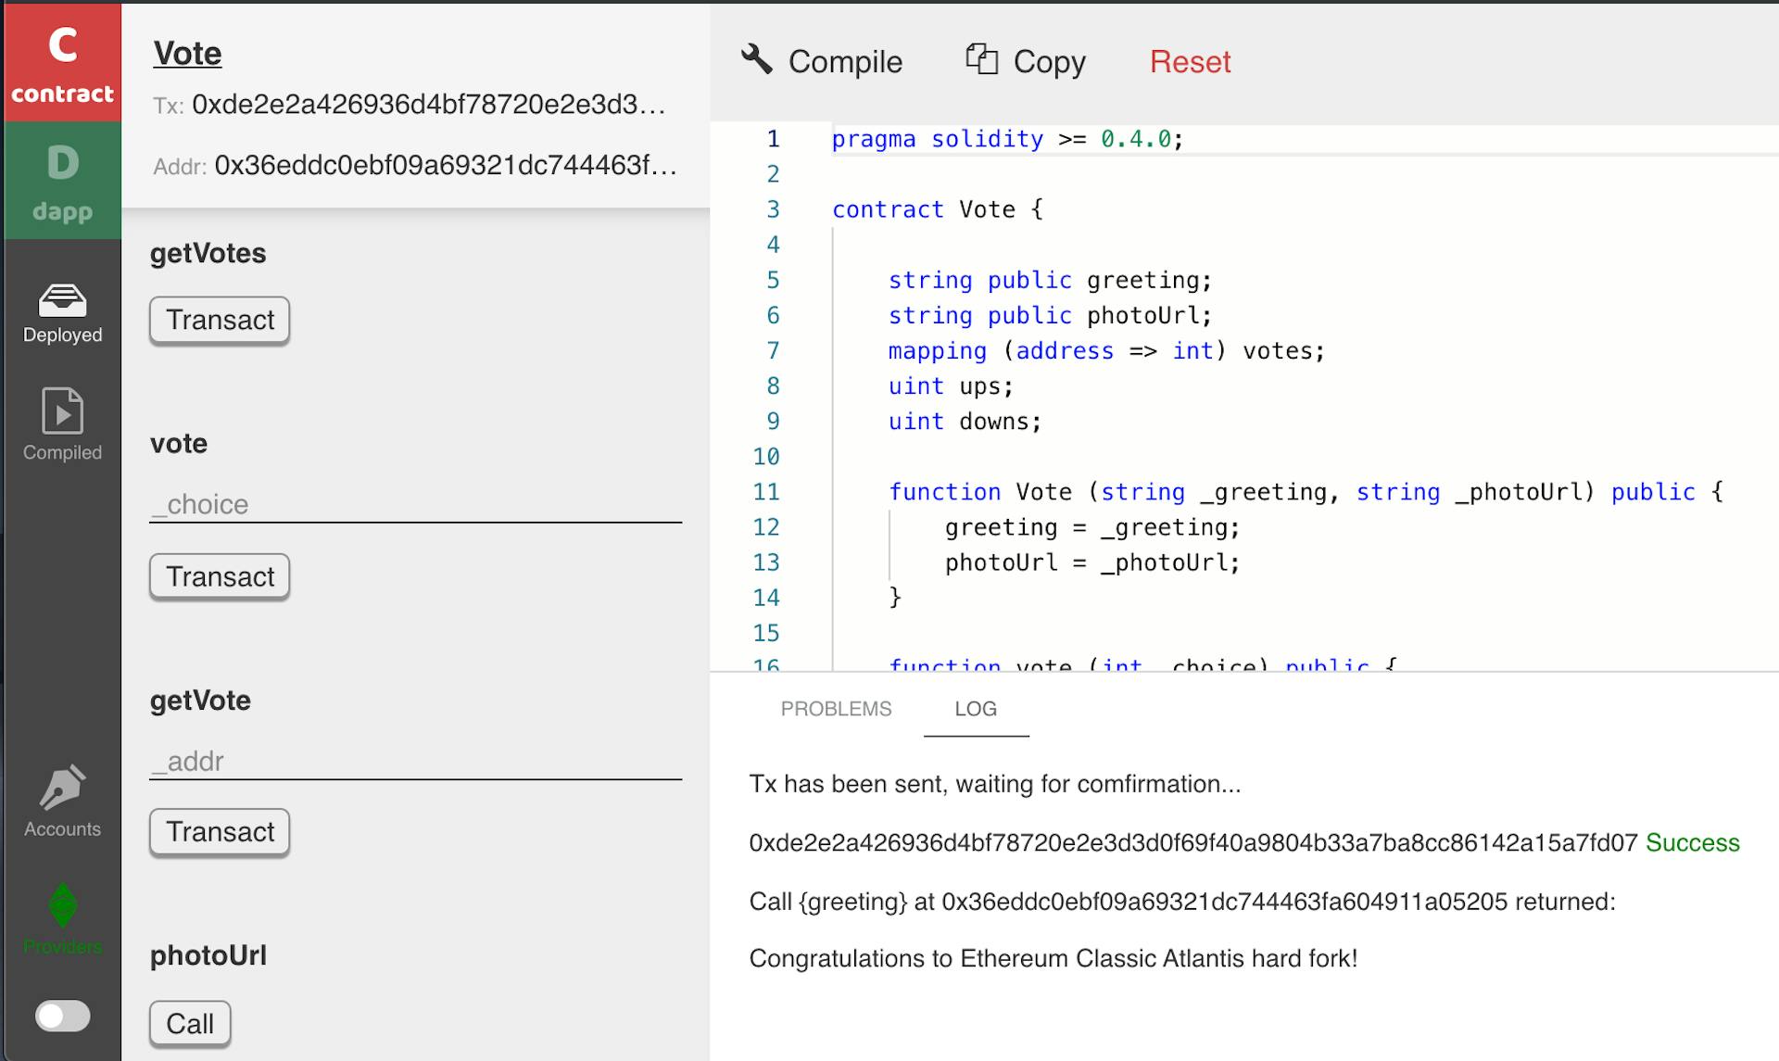Focus the _addr input field

click(415, 761)
